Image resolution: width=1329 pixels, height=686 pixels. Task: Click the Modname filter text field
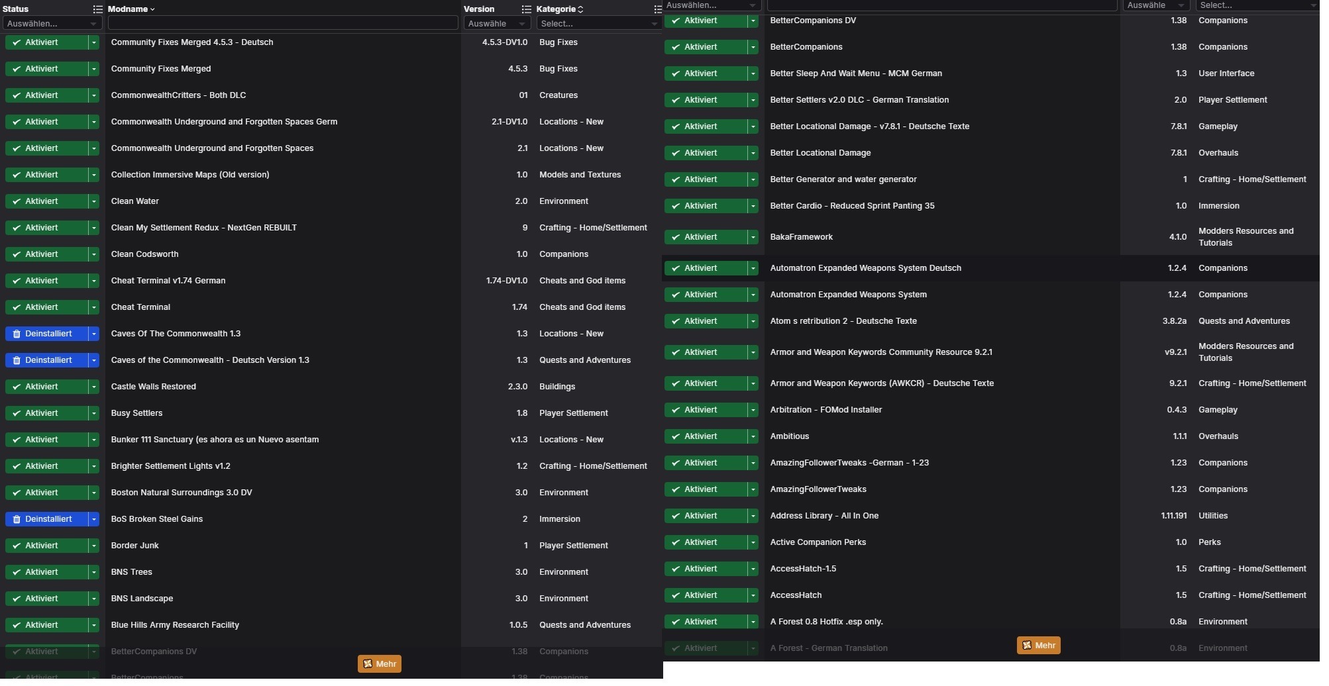[x=282, y=23]
